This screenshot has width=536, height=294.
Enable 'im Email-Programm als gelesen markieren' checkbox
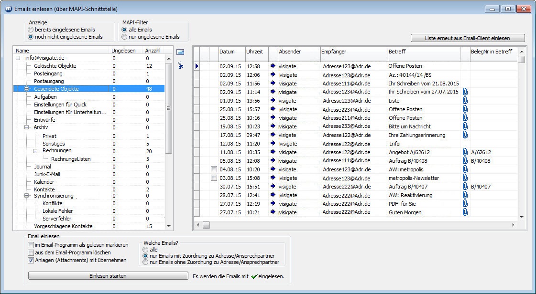[x=31, y=245]
